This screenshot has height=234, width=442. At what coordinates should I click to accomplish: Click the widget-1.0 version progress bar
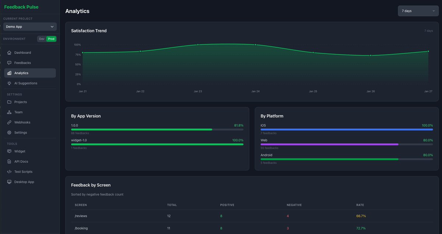[157, 144]
